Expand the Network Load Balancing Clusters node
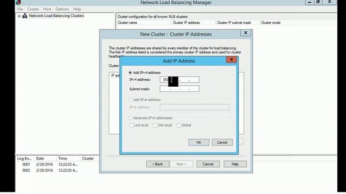 point(19,16)
